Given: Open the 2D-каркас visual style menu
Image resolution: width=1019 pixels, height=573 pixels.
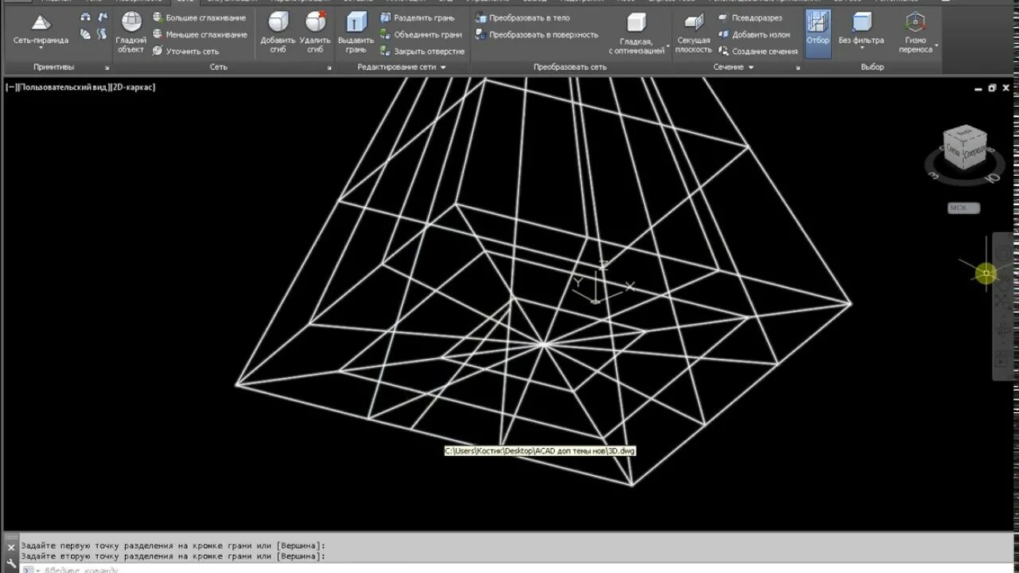Looking at the screenshot, I should pos(132,87).
